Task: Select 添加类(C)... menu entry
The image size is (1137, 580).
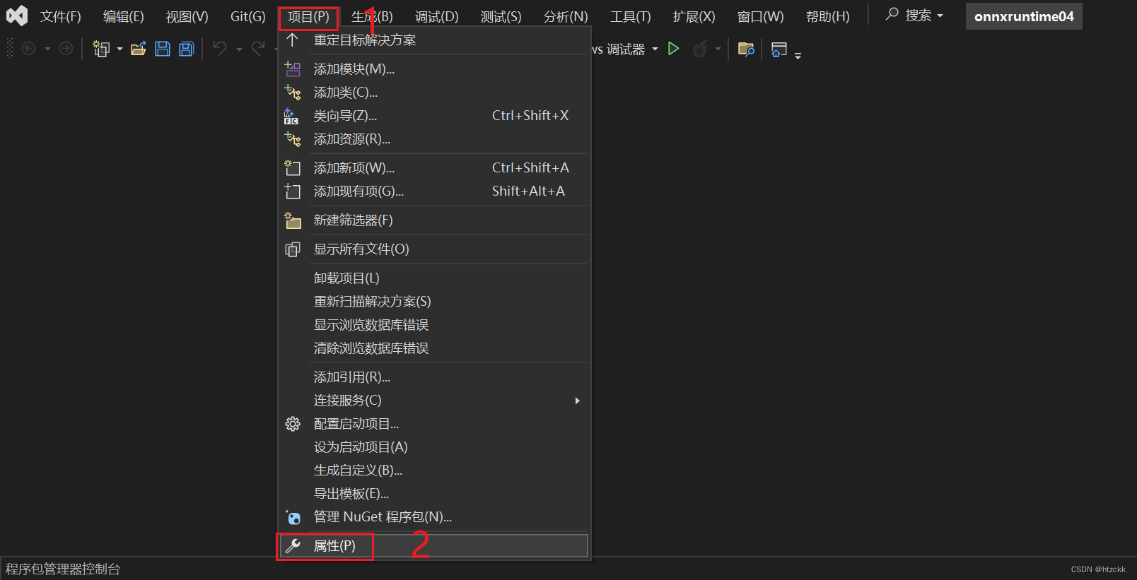Action: point(433,93)
